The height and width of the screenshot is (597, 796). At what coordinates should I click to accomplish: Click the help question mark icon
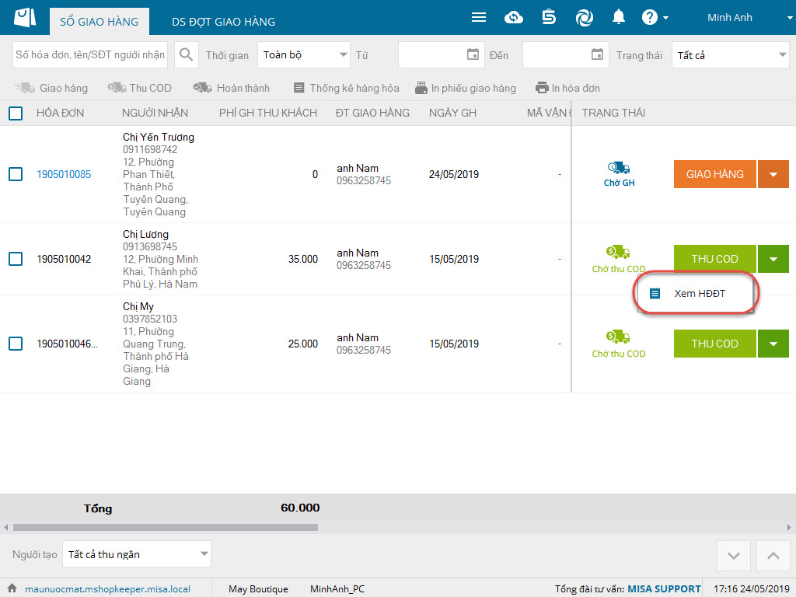pyautogui.click(x=650, y=17)
